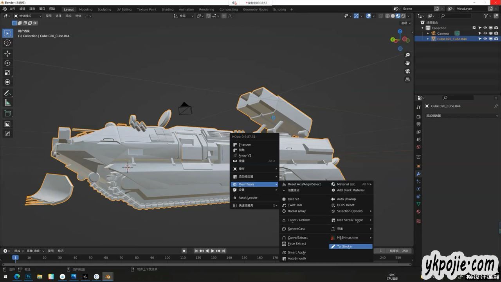Select the Rotate tool in left toolbar
Screen dimensions: 501x282
click(7, 63)
